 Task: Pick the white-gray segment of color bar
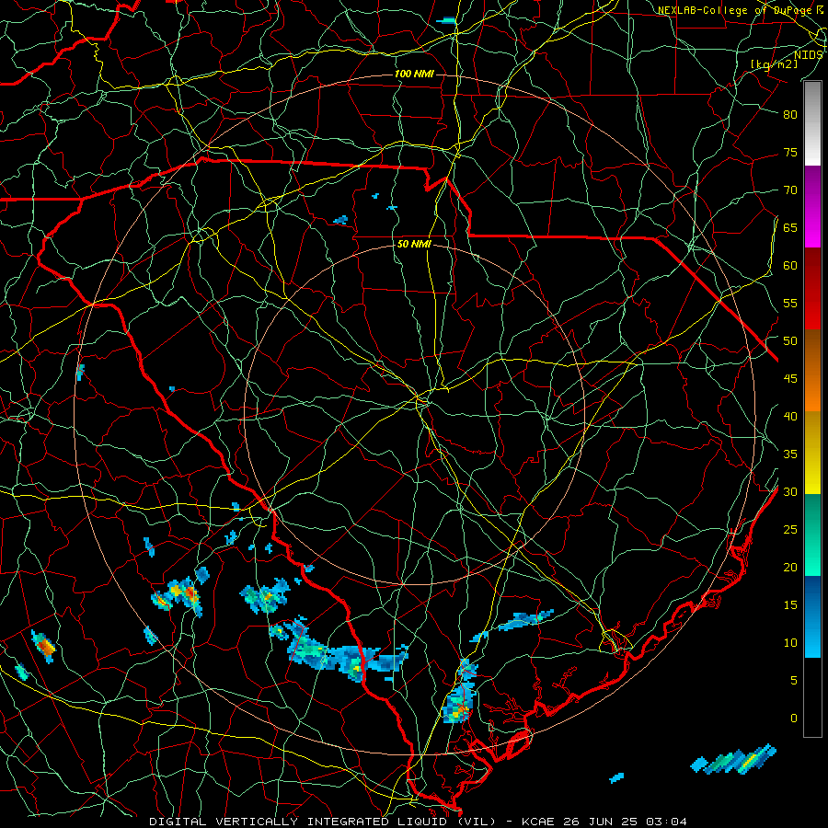[x=812, y=123]
